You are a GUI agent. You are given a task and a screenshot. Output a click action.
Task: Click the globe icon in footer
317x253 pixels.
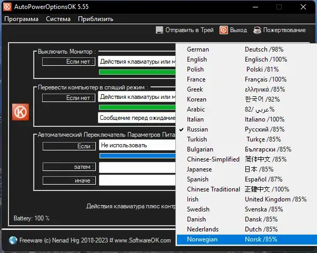(13, 240)
